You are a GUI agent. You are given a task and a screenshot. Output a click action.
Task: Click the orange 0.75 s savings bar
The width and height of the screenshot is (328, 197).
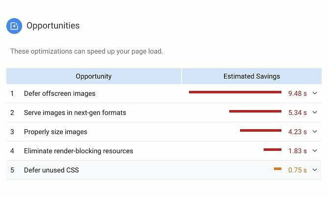tap(277, 169)
